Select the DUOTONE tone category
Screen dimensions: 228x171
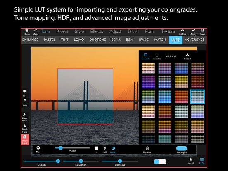[97, 40]
